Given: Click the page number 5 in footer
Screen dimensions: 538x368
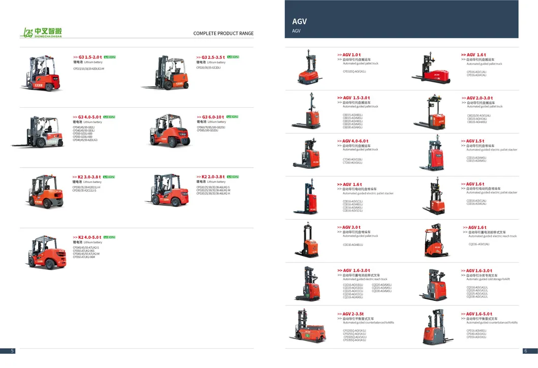Looking at the screenshot, I should coord(11,351).
